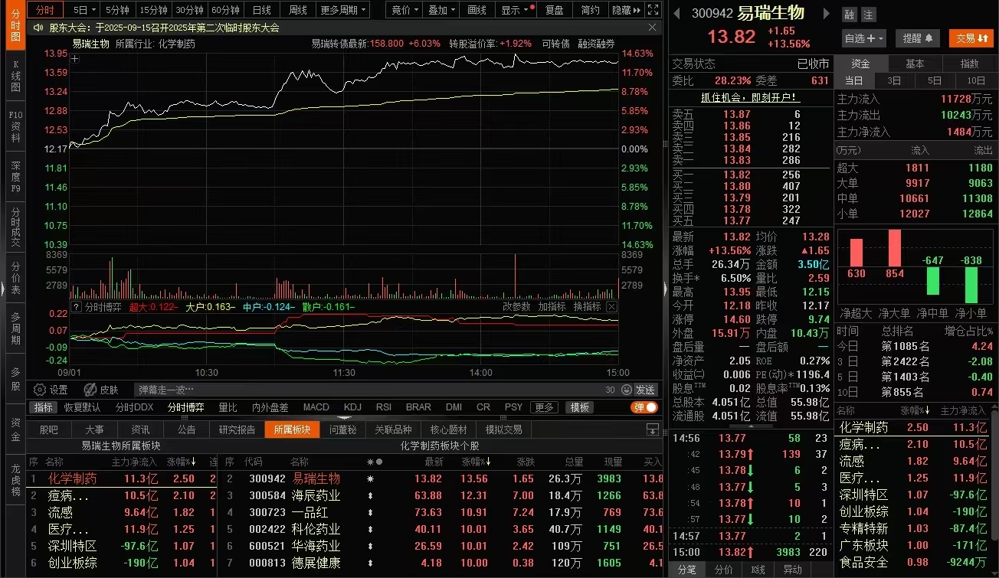Open the 研究报告 tab
Image resolution: width=999 pixels, height=578 pixels.
tap(237, 429)
